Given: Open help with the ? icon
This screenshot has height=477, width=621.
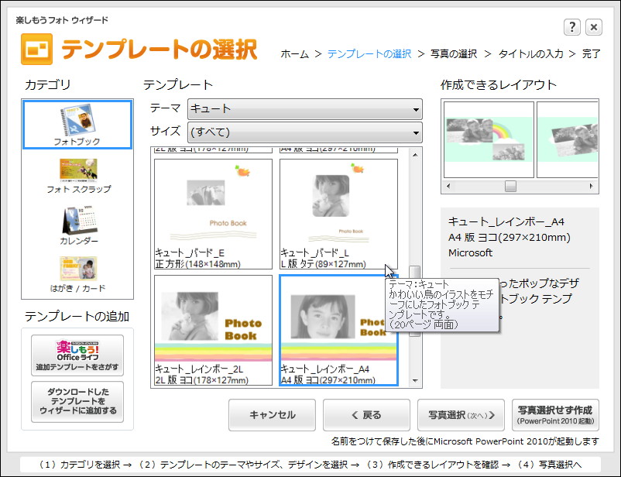Looking at the screenshot, I should (x=571, y=26).
